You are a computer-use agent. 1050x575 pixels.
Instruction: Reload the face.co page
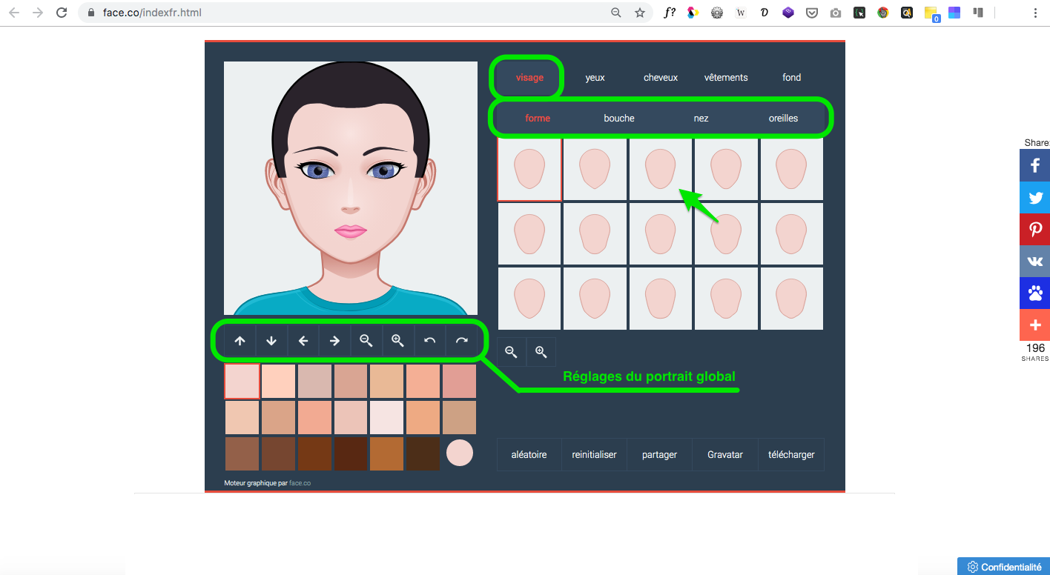62,13
